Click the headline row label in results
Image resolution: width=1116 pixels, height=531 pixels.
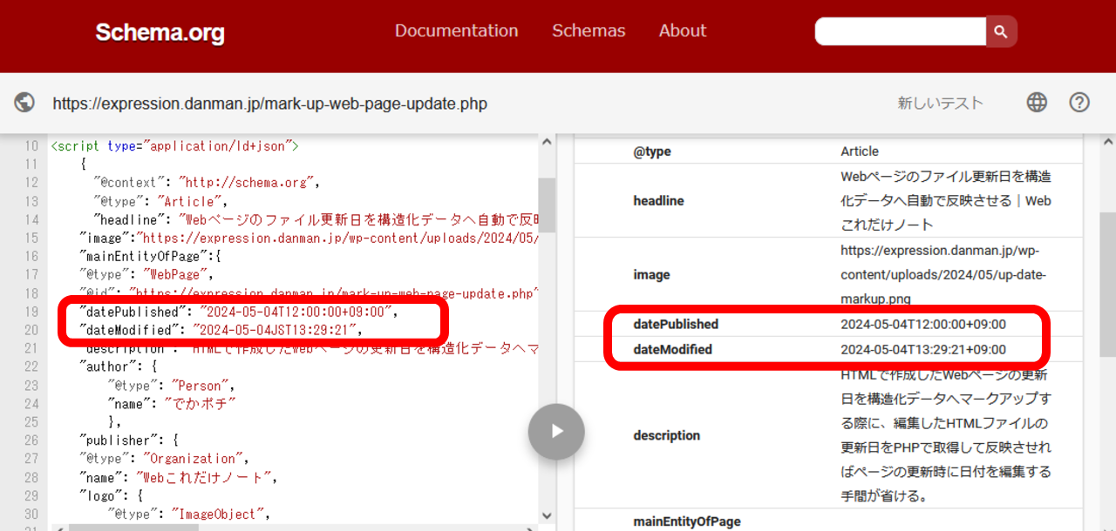[x=658, y=201]
